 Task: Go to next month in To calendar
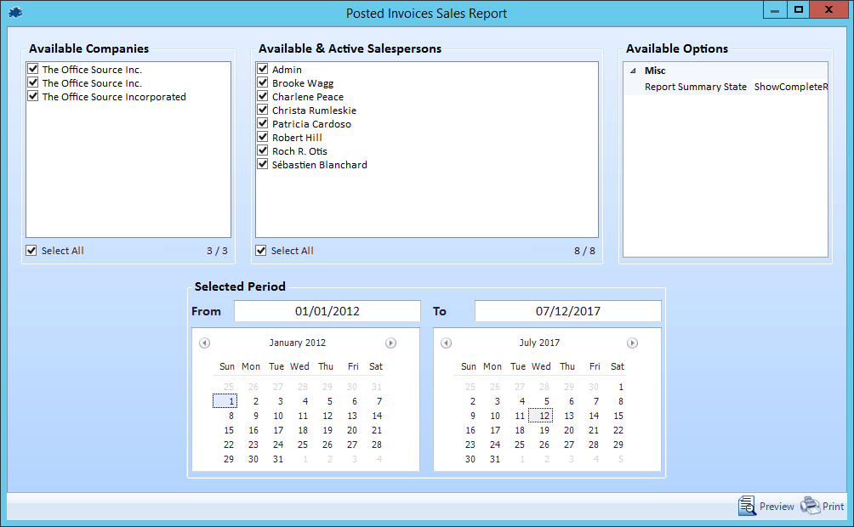click(632, 343)
